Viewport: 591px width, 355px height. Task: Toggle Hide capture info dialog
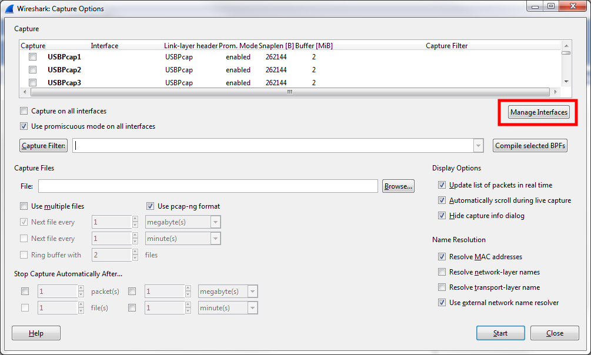[x=442, y=216]
